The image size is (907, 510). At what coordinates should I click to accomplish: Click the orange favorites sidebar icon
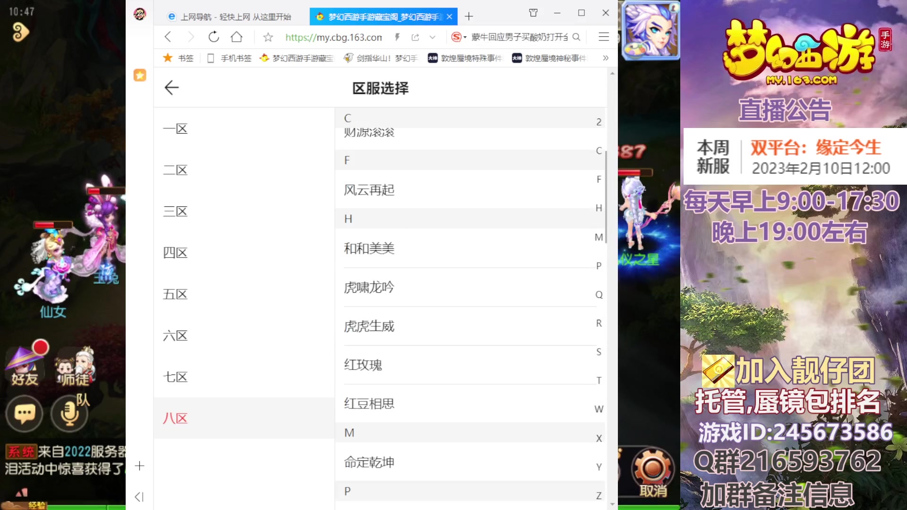[x=140, y=75]
